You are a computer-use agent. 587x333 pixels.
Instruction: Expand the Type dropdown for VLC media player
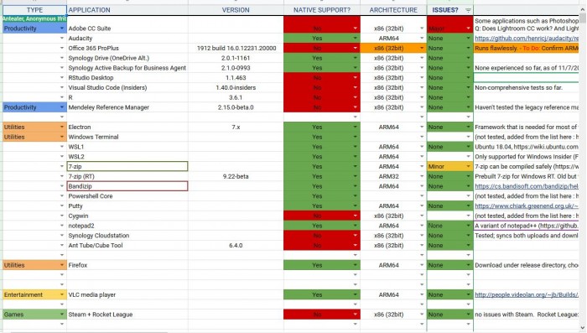click(x=62, y=294)
